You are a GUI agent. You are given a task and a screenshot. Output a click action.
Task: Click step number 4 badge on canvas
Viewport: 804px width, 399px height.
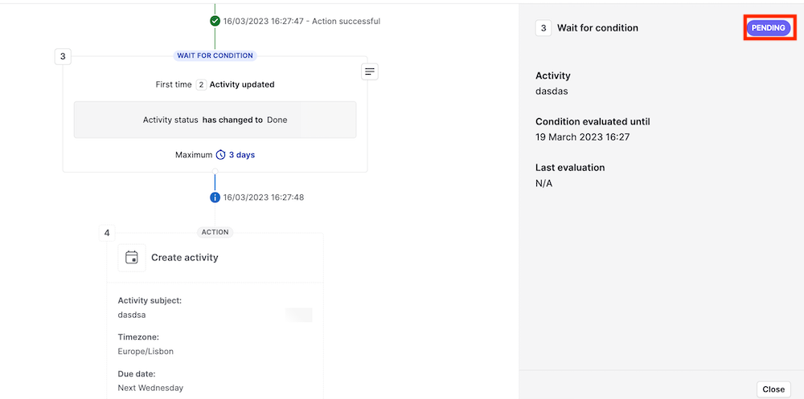point(107,233)
